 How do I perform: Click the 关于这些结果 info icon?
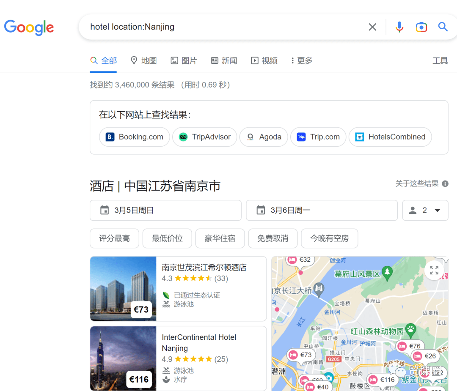[445, 184]
